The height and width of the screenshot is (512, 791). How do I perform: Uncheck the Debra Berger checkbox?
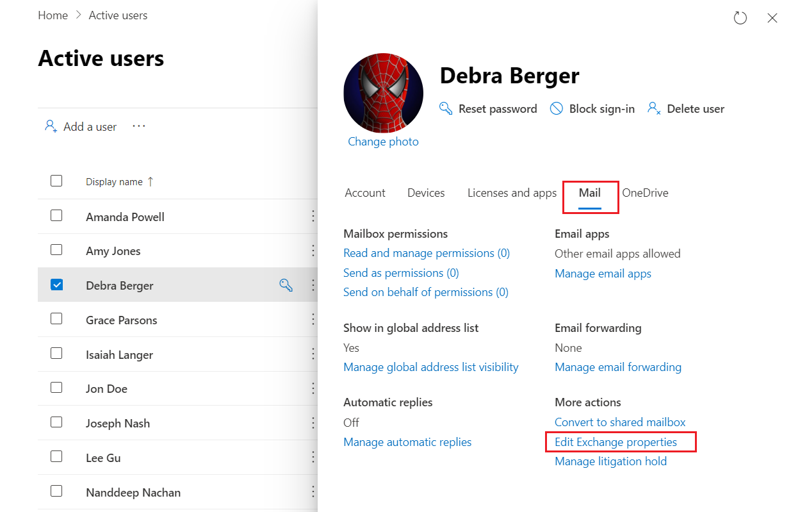pos(56,285)
